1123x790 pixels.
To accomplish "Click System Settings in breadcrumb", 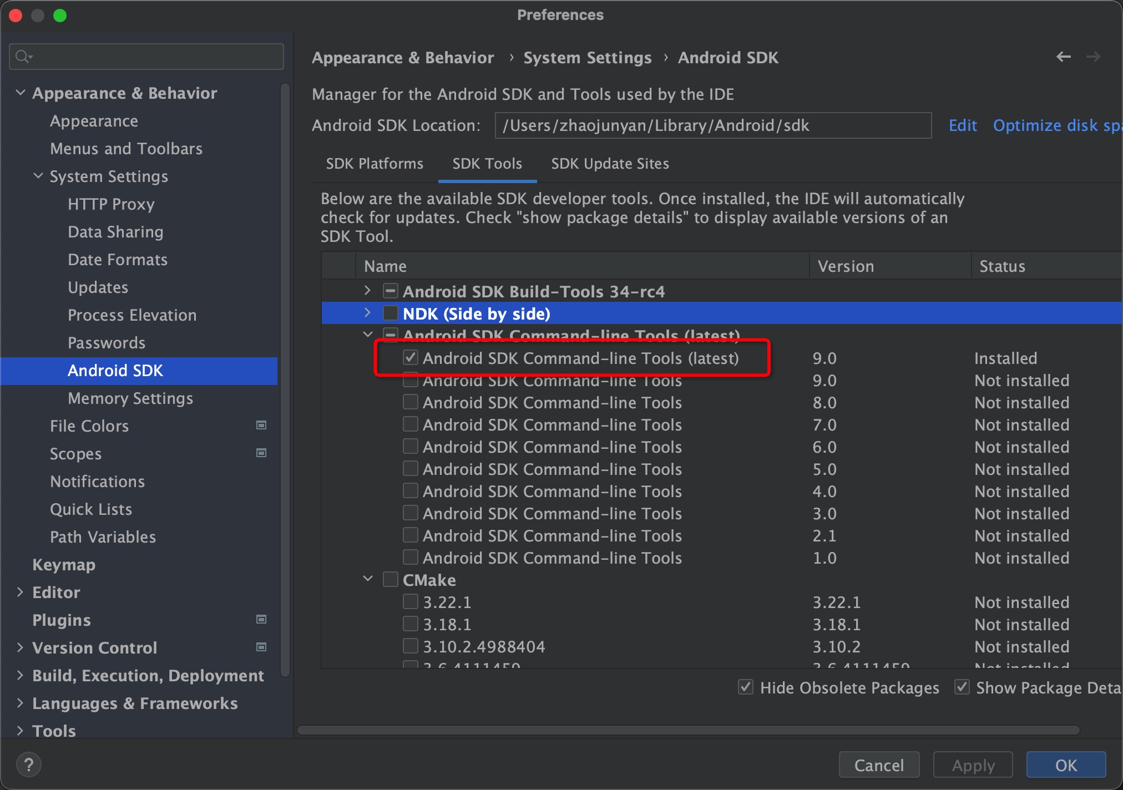I will click(x=588, y=58).
